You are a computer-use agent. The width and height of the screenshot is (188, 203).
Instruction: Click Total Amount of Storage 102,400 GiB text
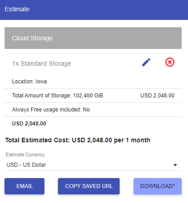click(58, 96)
